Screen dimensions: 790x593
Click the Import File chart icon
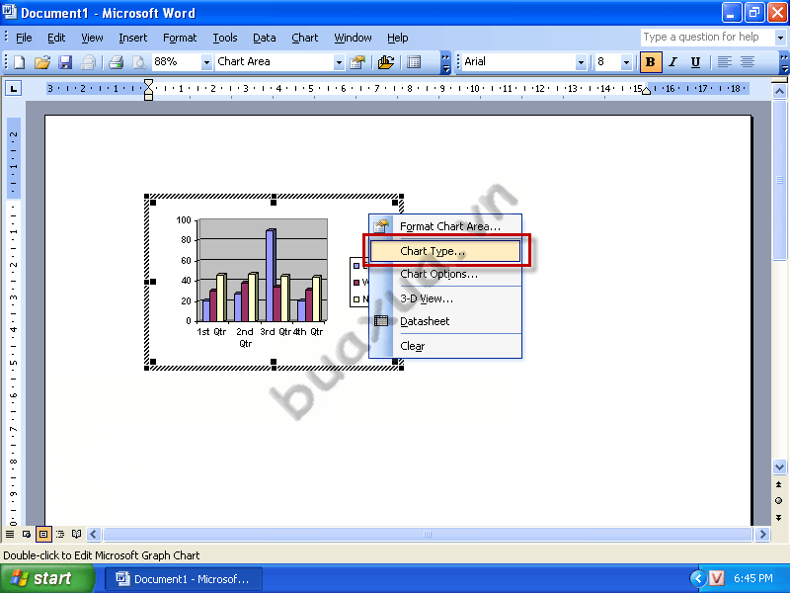386,62
